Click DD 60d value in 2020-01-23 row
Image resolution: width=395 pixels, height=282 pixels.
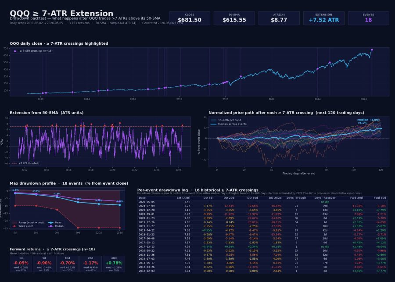pos(253,218)
